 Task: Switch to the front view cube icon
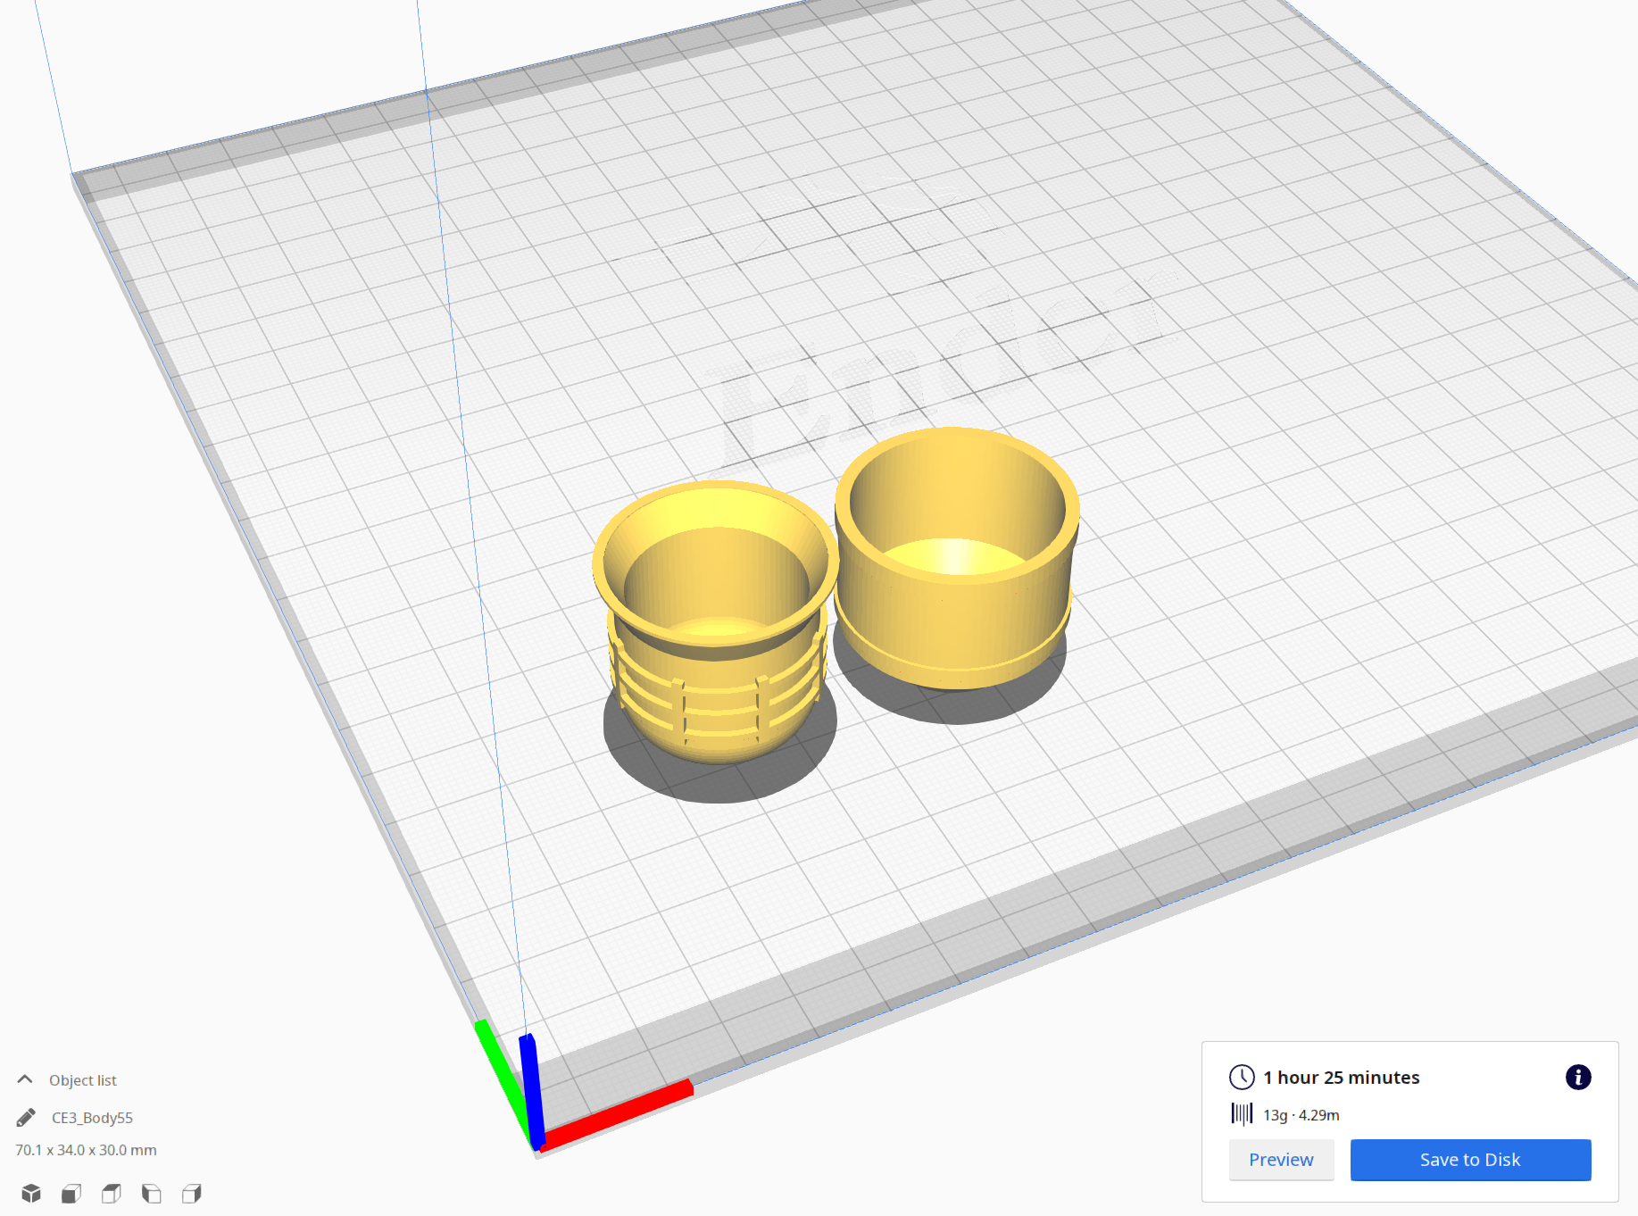pos(71,1193)
